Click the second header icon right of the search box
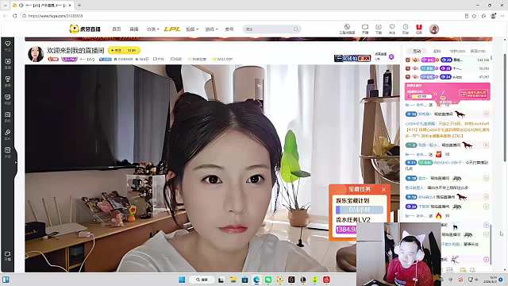The height and width of the screenshot is (286, 508). coord(365,29)
